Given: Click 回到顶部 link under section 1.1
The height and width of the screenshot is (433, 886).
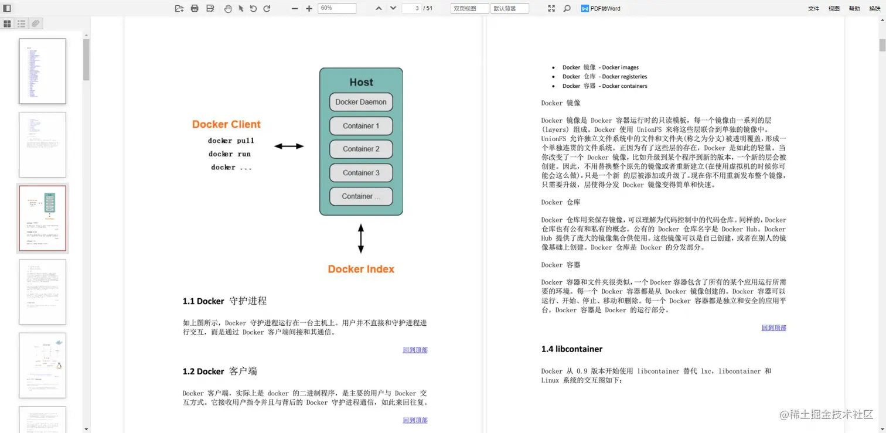Looking at the screenshot, I should coord(415,350).
